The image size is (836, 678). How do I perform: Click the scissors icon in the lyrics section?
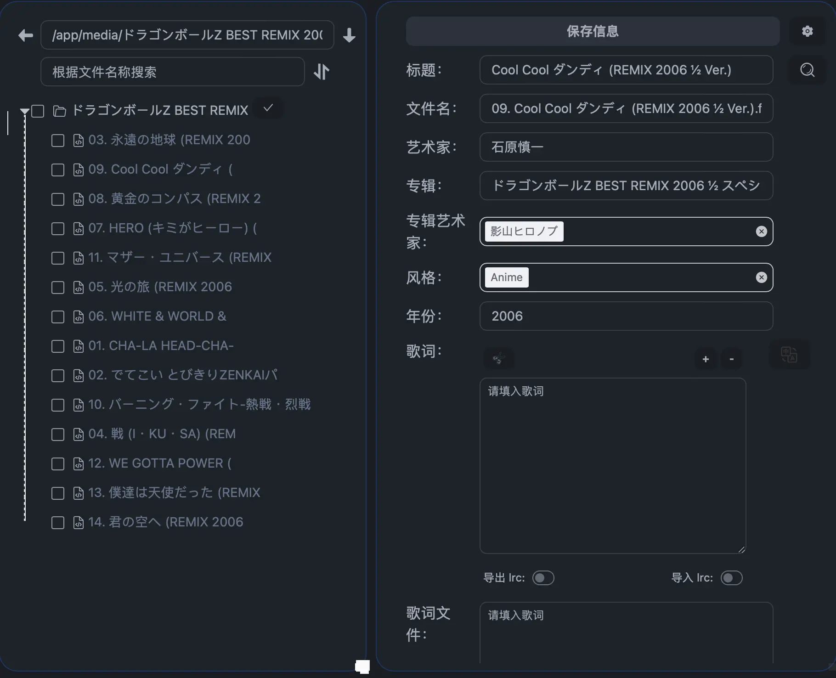tap(499, 359)
